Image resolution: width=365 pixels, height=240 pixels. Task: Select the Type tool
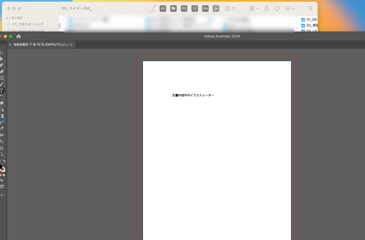pyautogui.click(x=2, y=91)
